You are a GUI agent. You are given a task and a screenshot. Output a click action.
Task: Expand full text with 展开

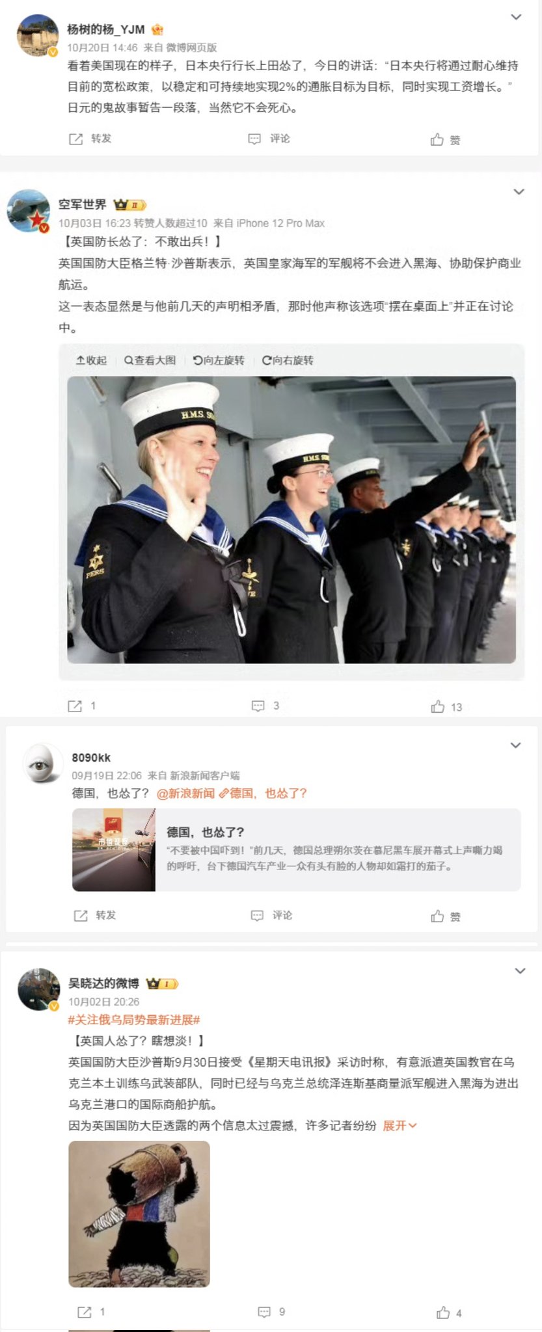pos(400,1125)
